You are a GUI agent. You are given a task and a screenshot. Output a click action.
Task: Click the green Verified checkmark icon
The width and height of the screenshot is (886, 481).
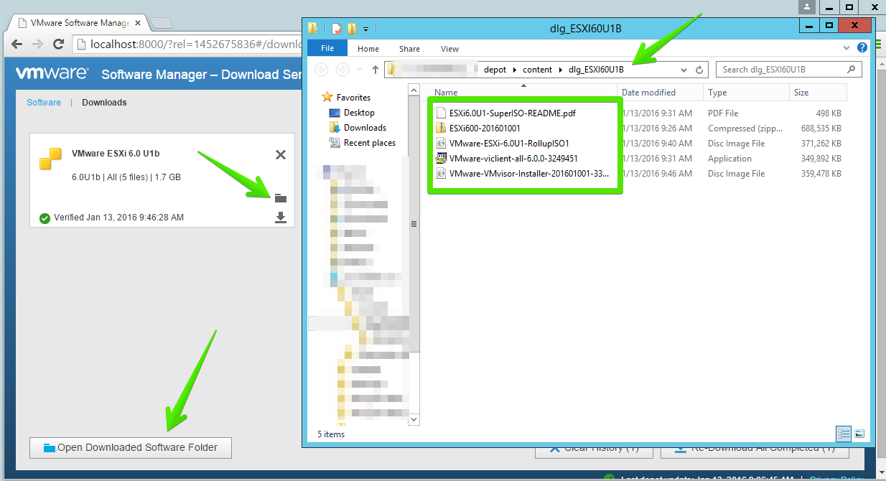point(45,218)
